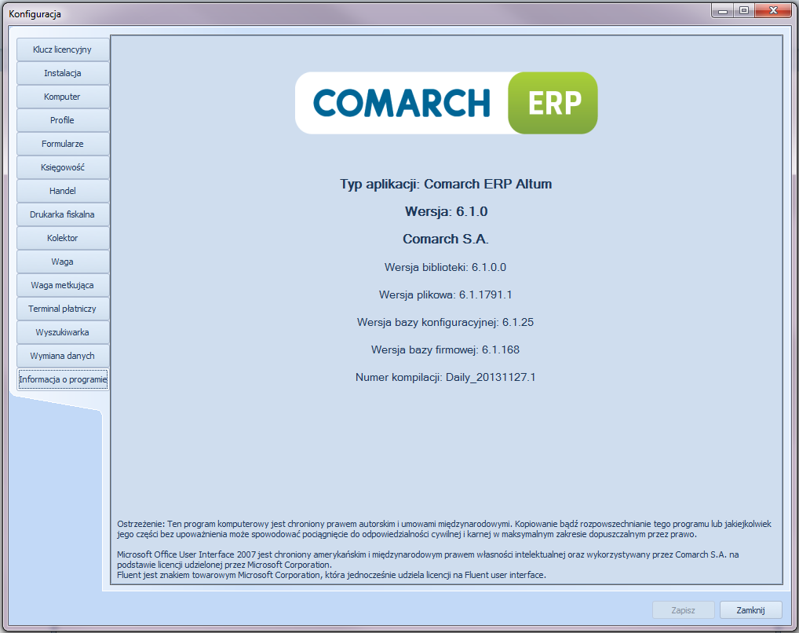Click the Konfiguracja window title
Viewport: 799px width, 633px height.
click(x=35, y=14)
